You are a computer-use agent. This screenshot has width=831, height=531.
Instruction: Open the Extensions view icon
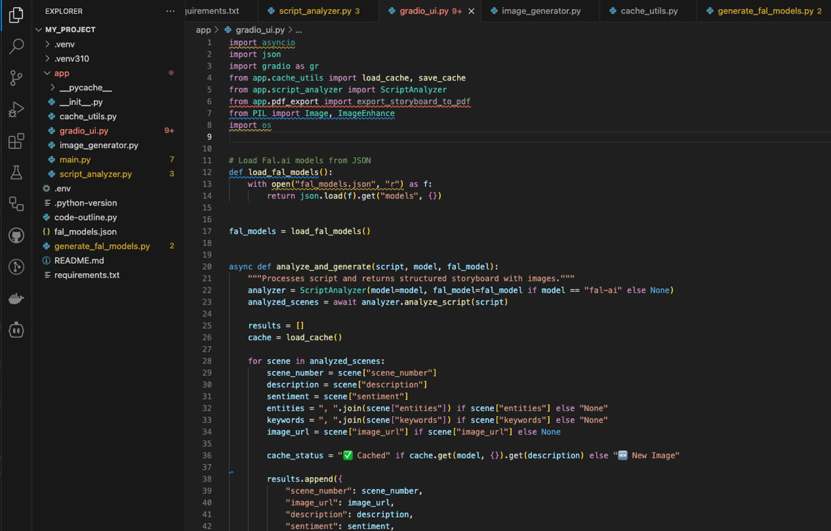coord(17,141)
